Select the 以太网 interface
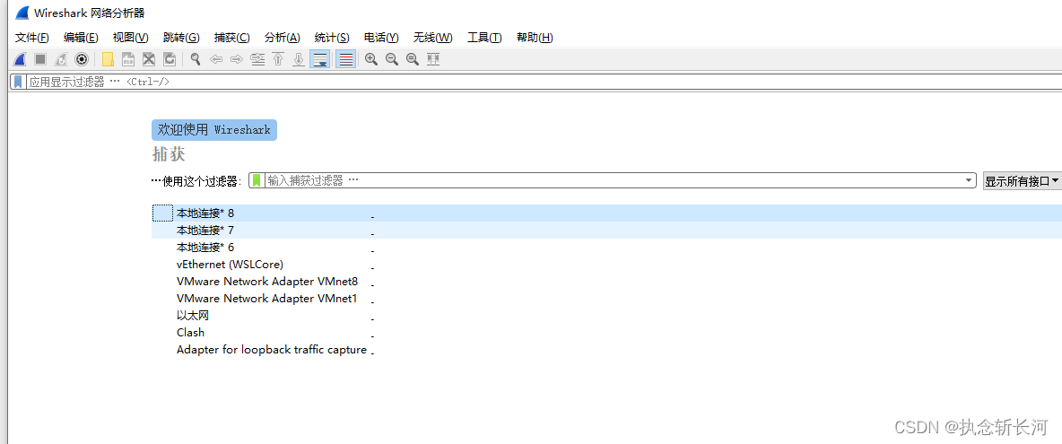This screenshot has width=1062, height=444. point(607,316)
